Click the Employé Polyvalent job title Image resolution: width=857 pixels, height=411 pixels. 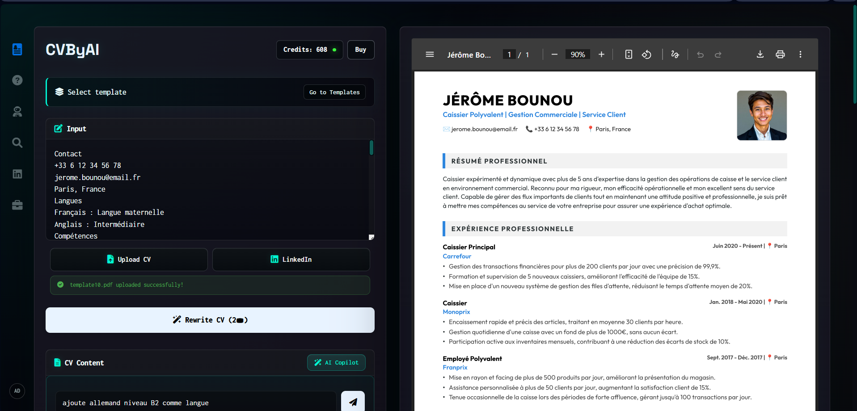tap(472, 359)
